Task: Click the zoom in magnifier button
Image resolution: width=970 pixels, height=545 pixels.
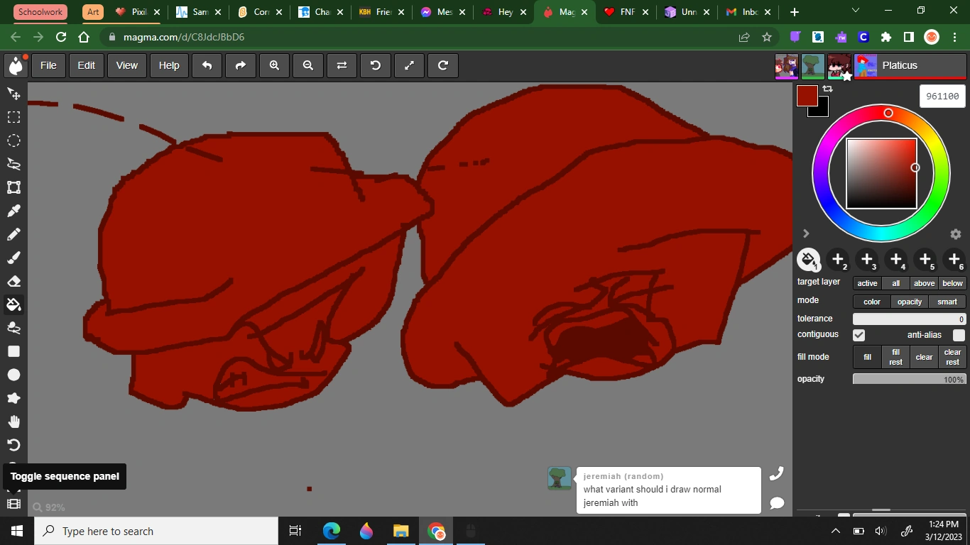Action: pos(274,65)
